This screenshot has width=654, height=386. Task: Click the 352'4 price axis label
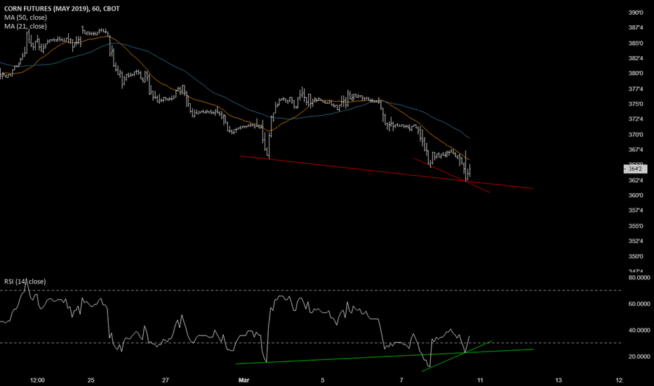(635, 241)
